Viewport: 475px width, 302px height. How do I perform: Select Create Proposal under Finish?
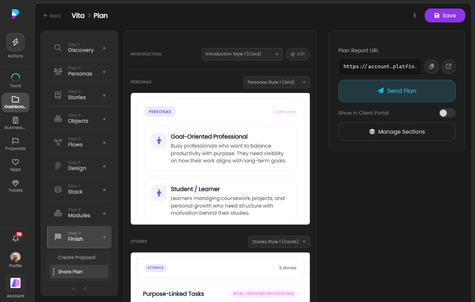(x=77, y=257)
